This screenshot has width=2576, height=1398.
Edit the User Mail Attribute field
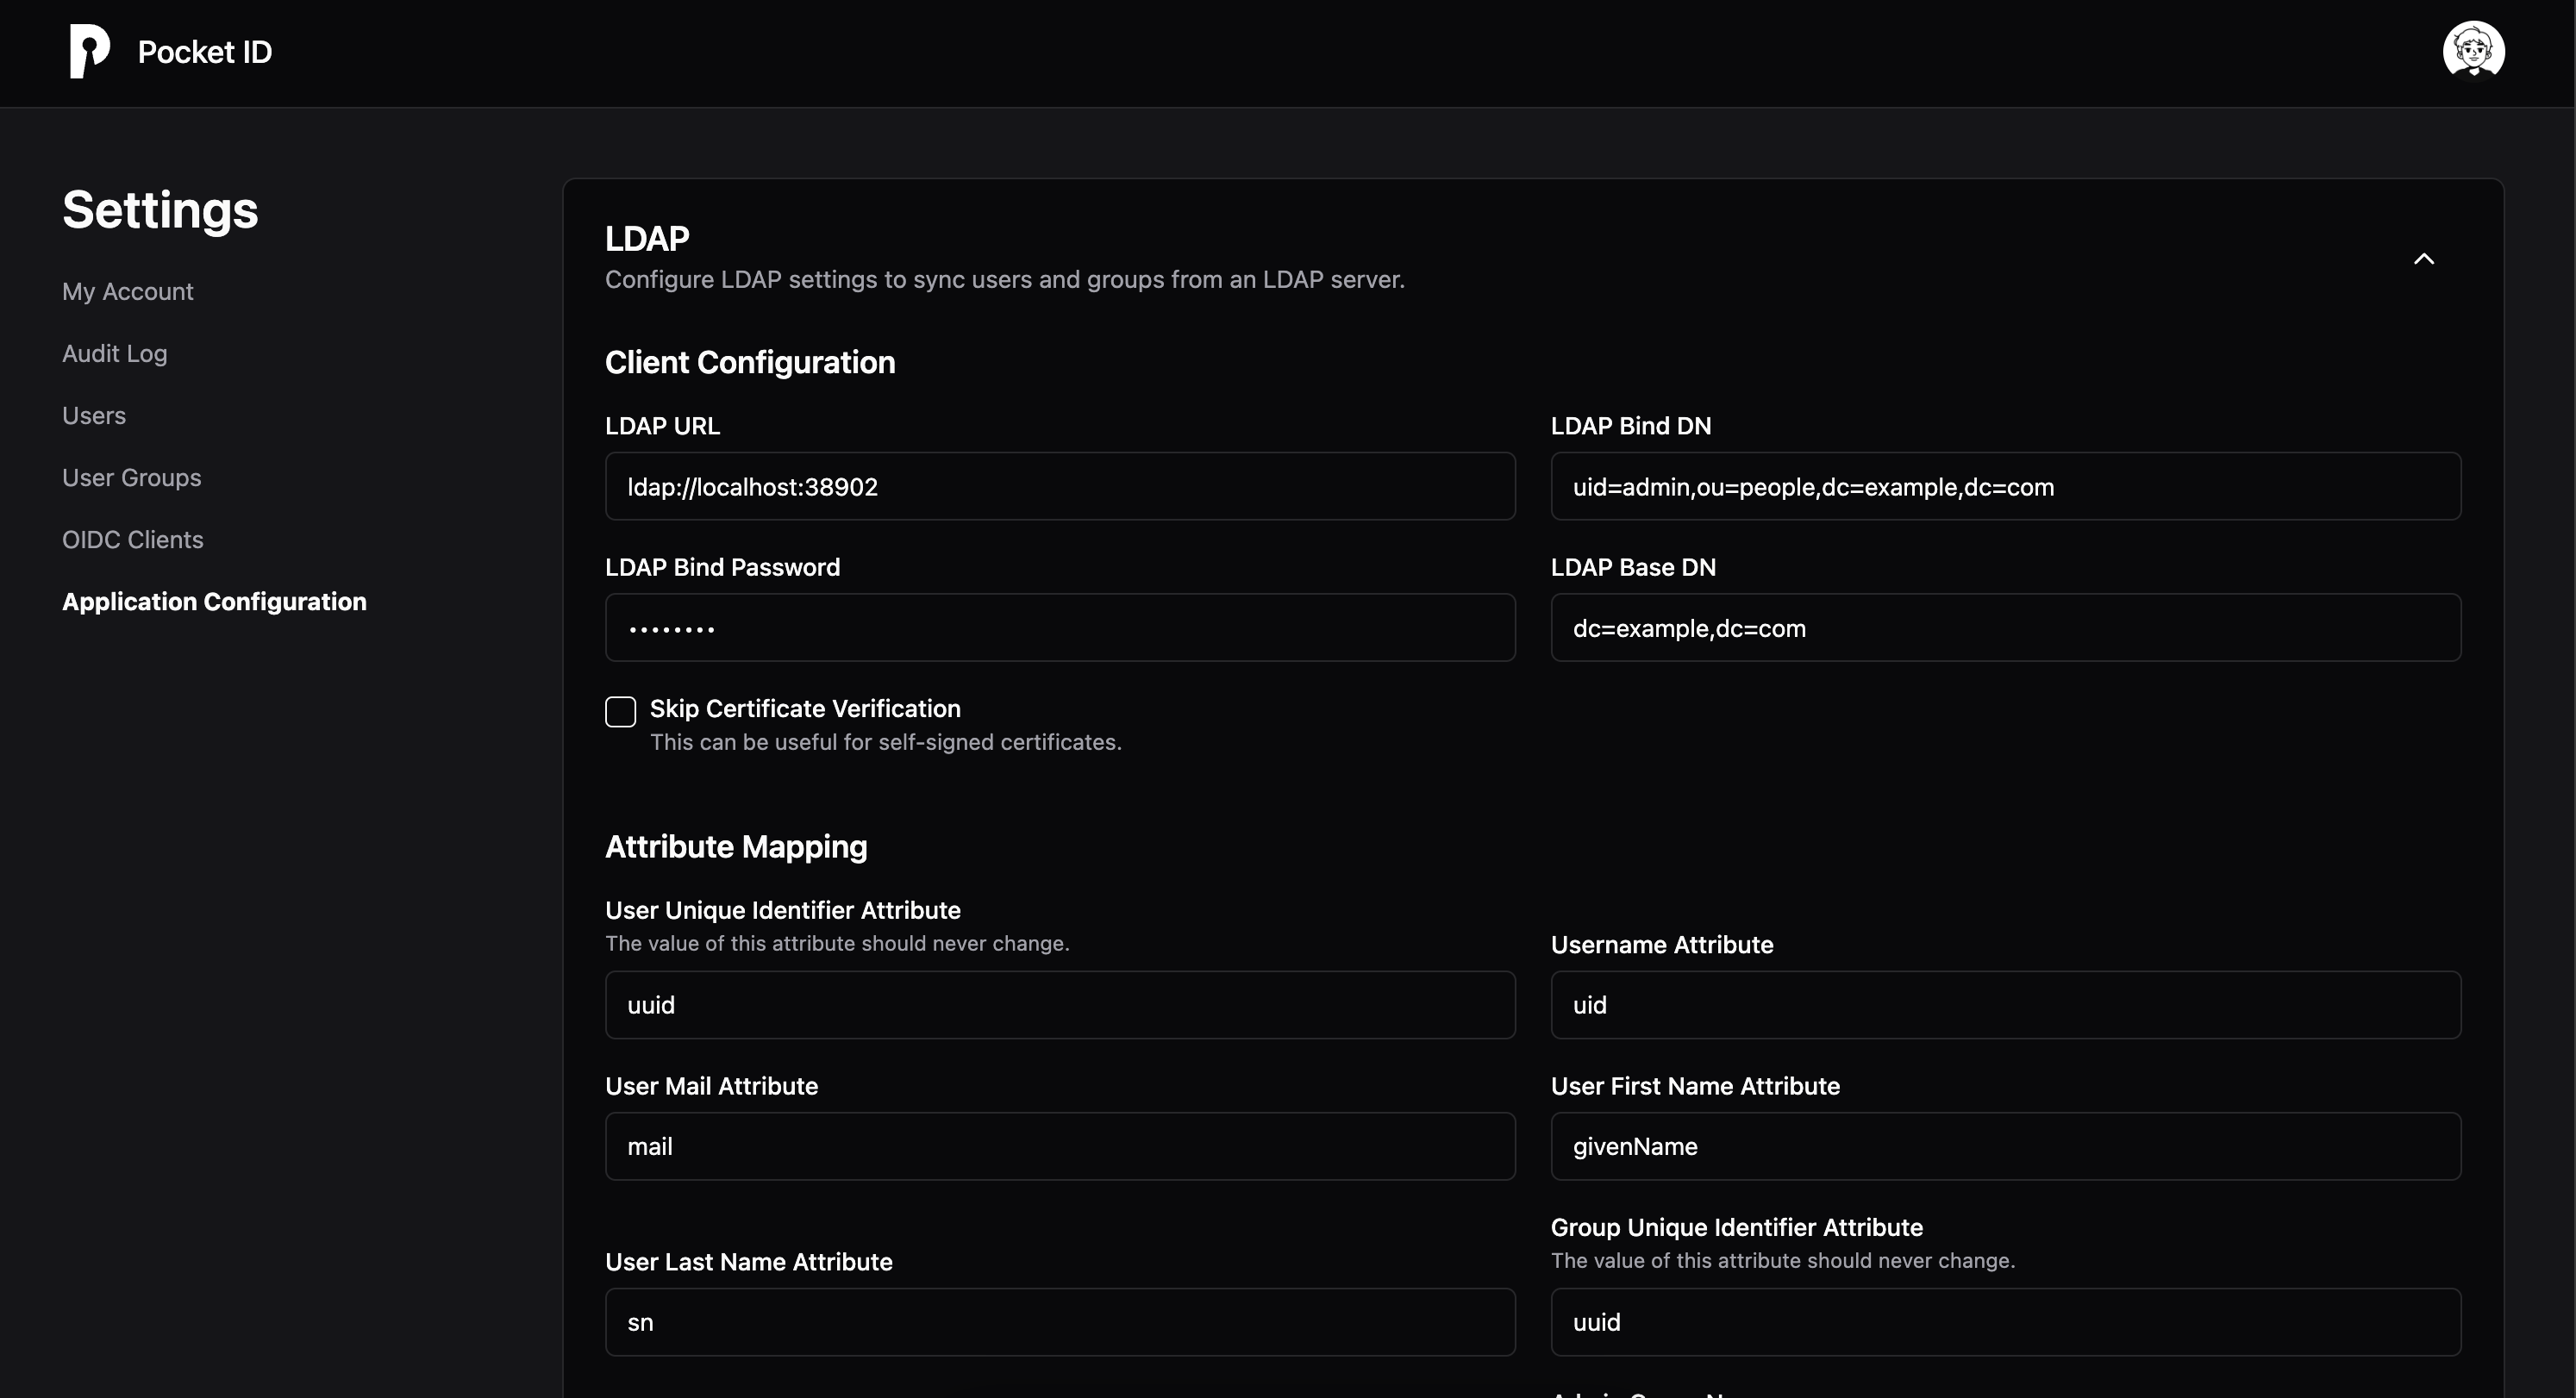click(1059, 1145)
